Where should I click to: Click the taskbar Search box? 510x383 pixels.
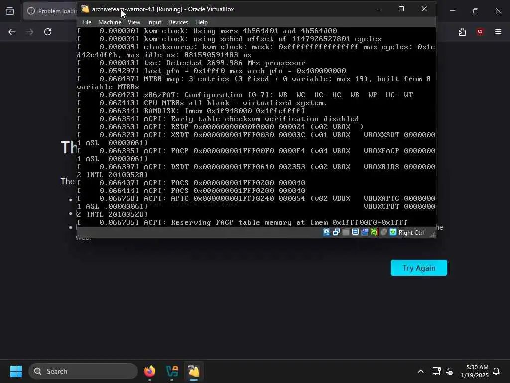click(83, 371)
